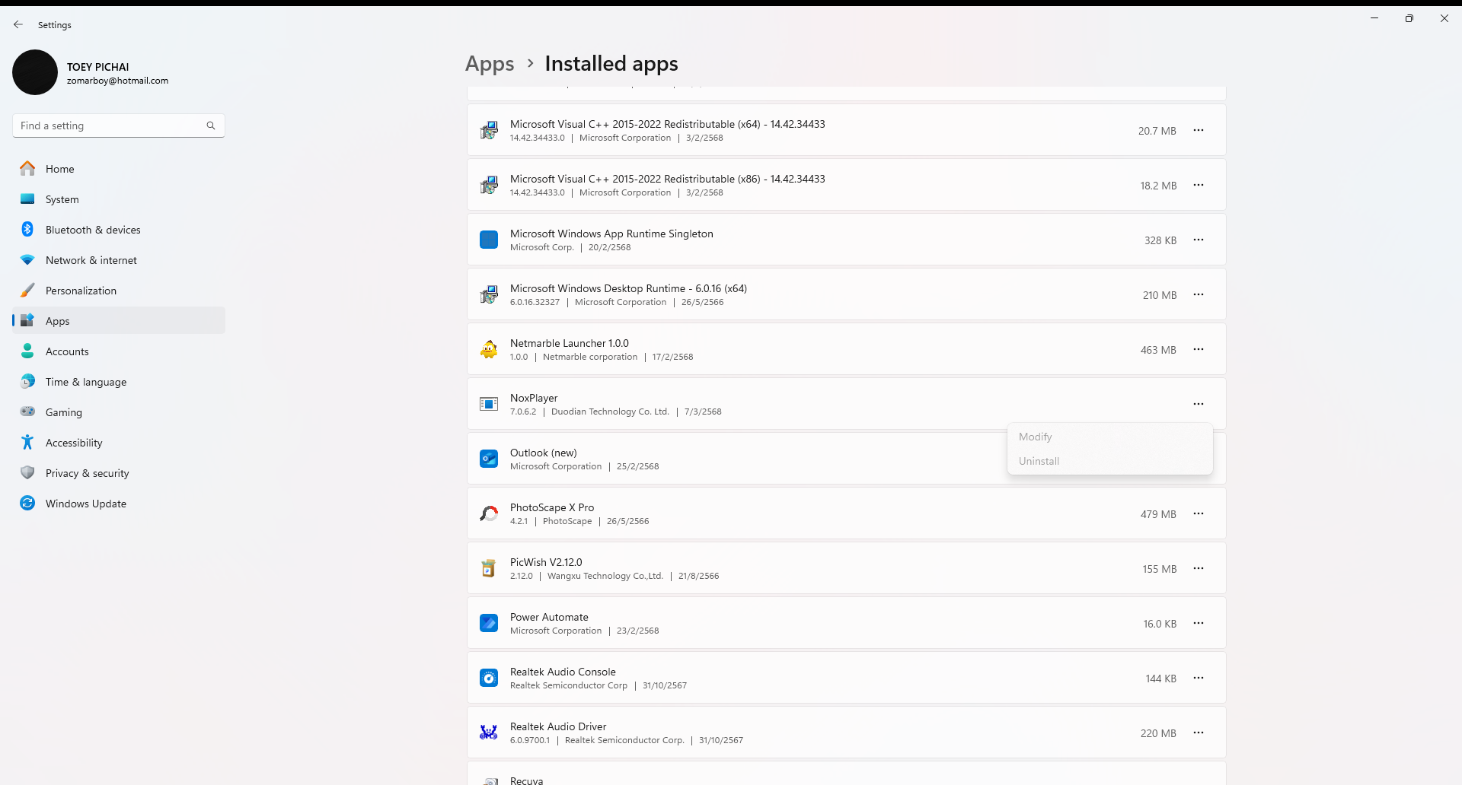
Task: Click the Visual C++ x64 Redistributable icon
Action: [x=489, y=130]
